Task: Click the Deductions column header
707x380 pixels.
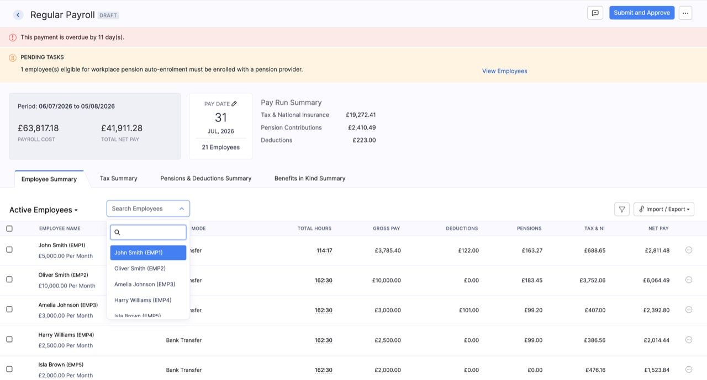Action: (x=462, y=228)
